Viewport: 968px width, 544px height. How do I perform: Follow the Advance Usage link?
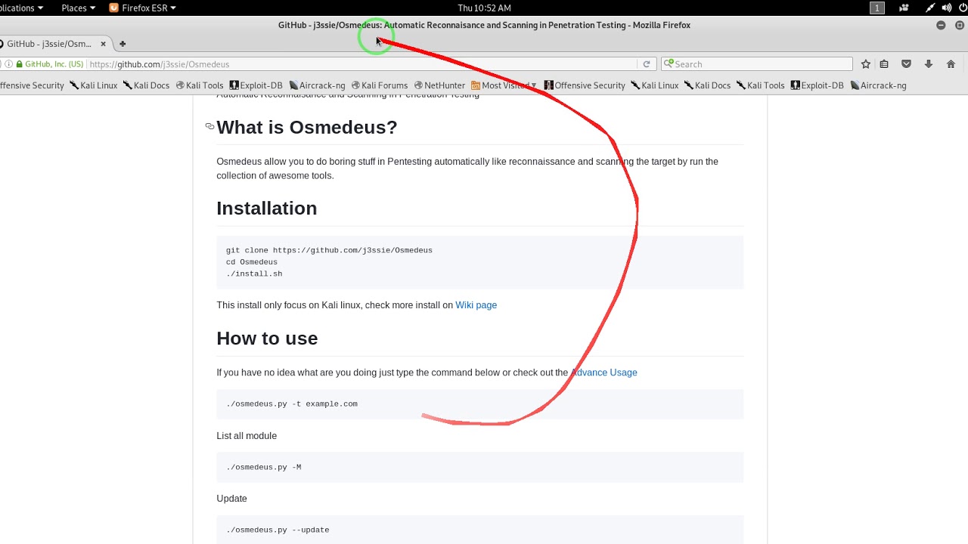[604, 372]
